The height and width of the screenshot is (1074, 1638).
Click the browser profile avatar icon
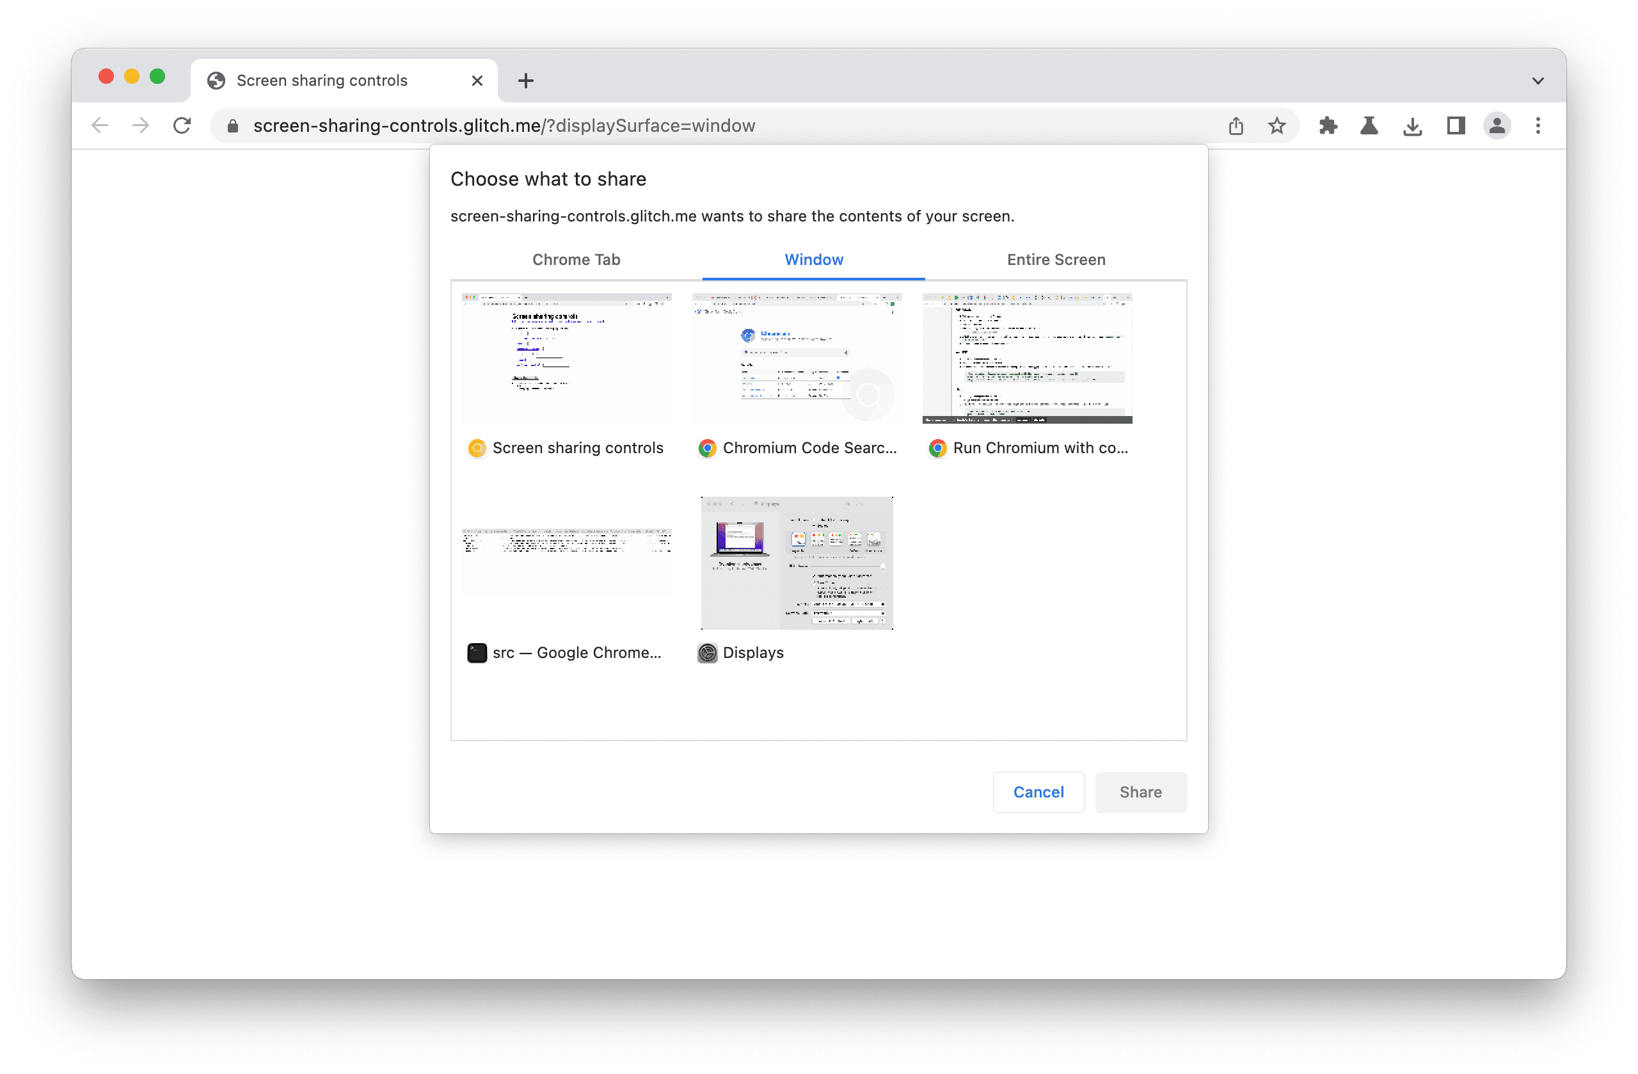pyautogui.click(x=1497, y=126)
